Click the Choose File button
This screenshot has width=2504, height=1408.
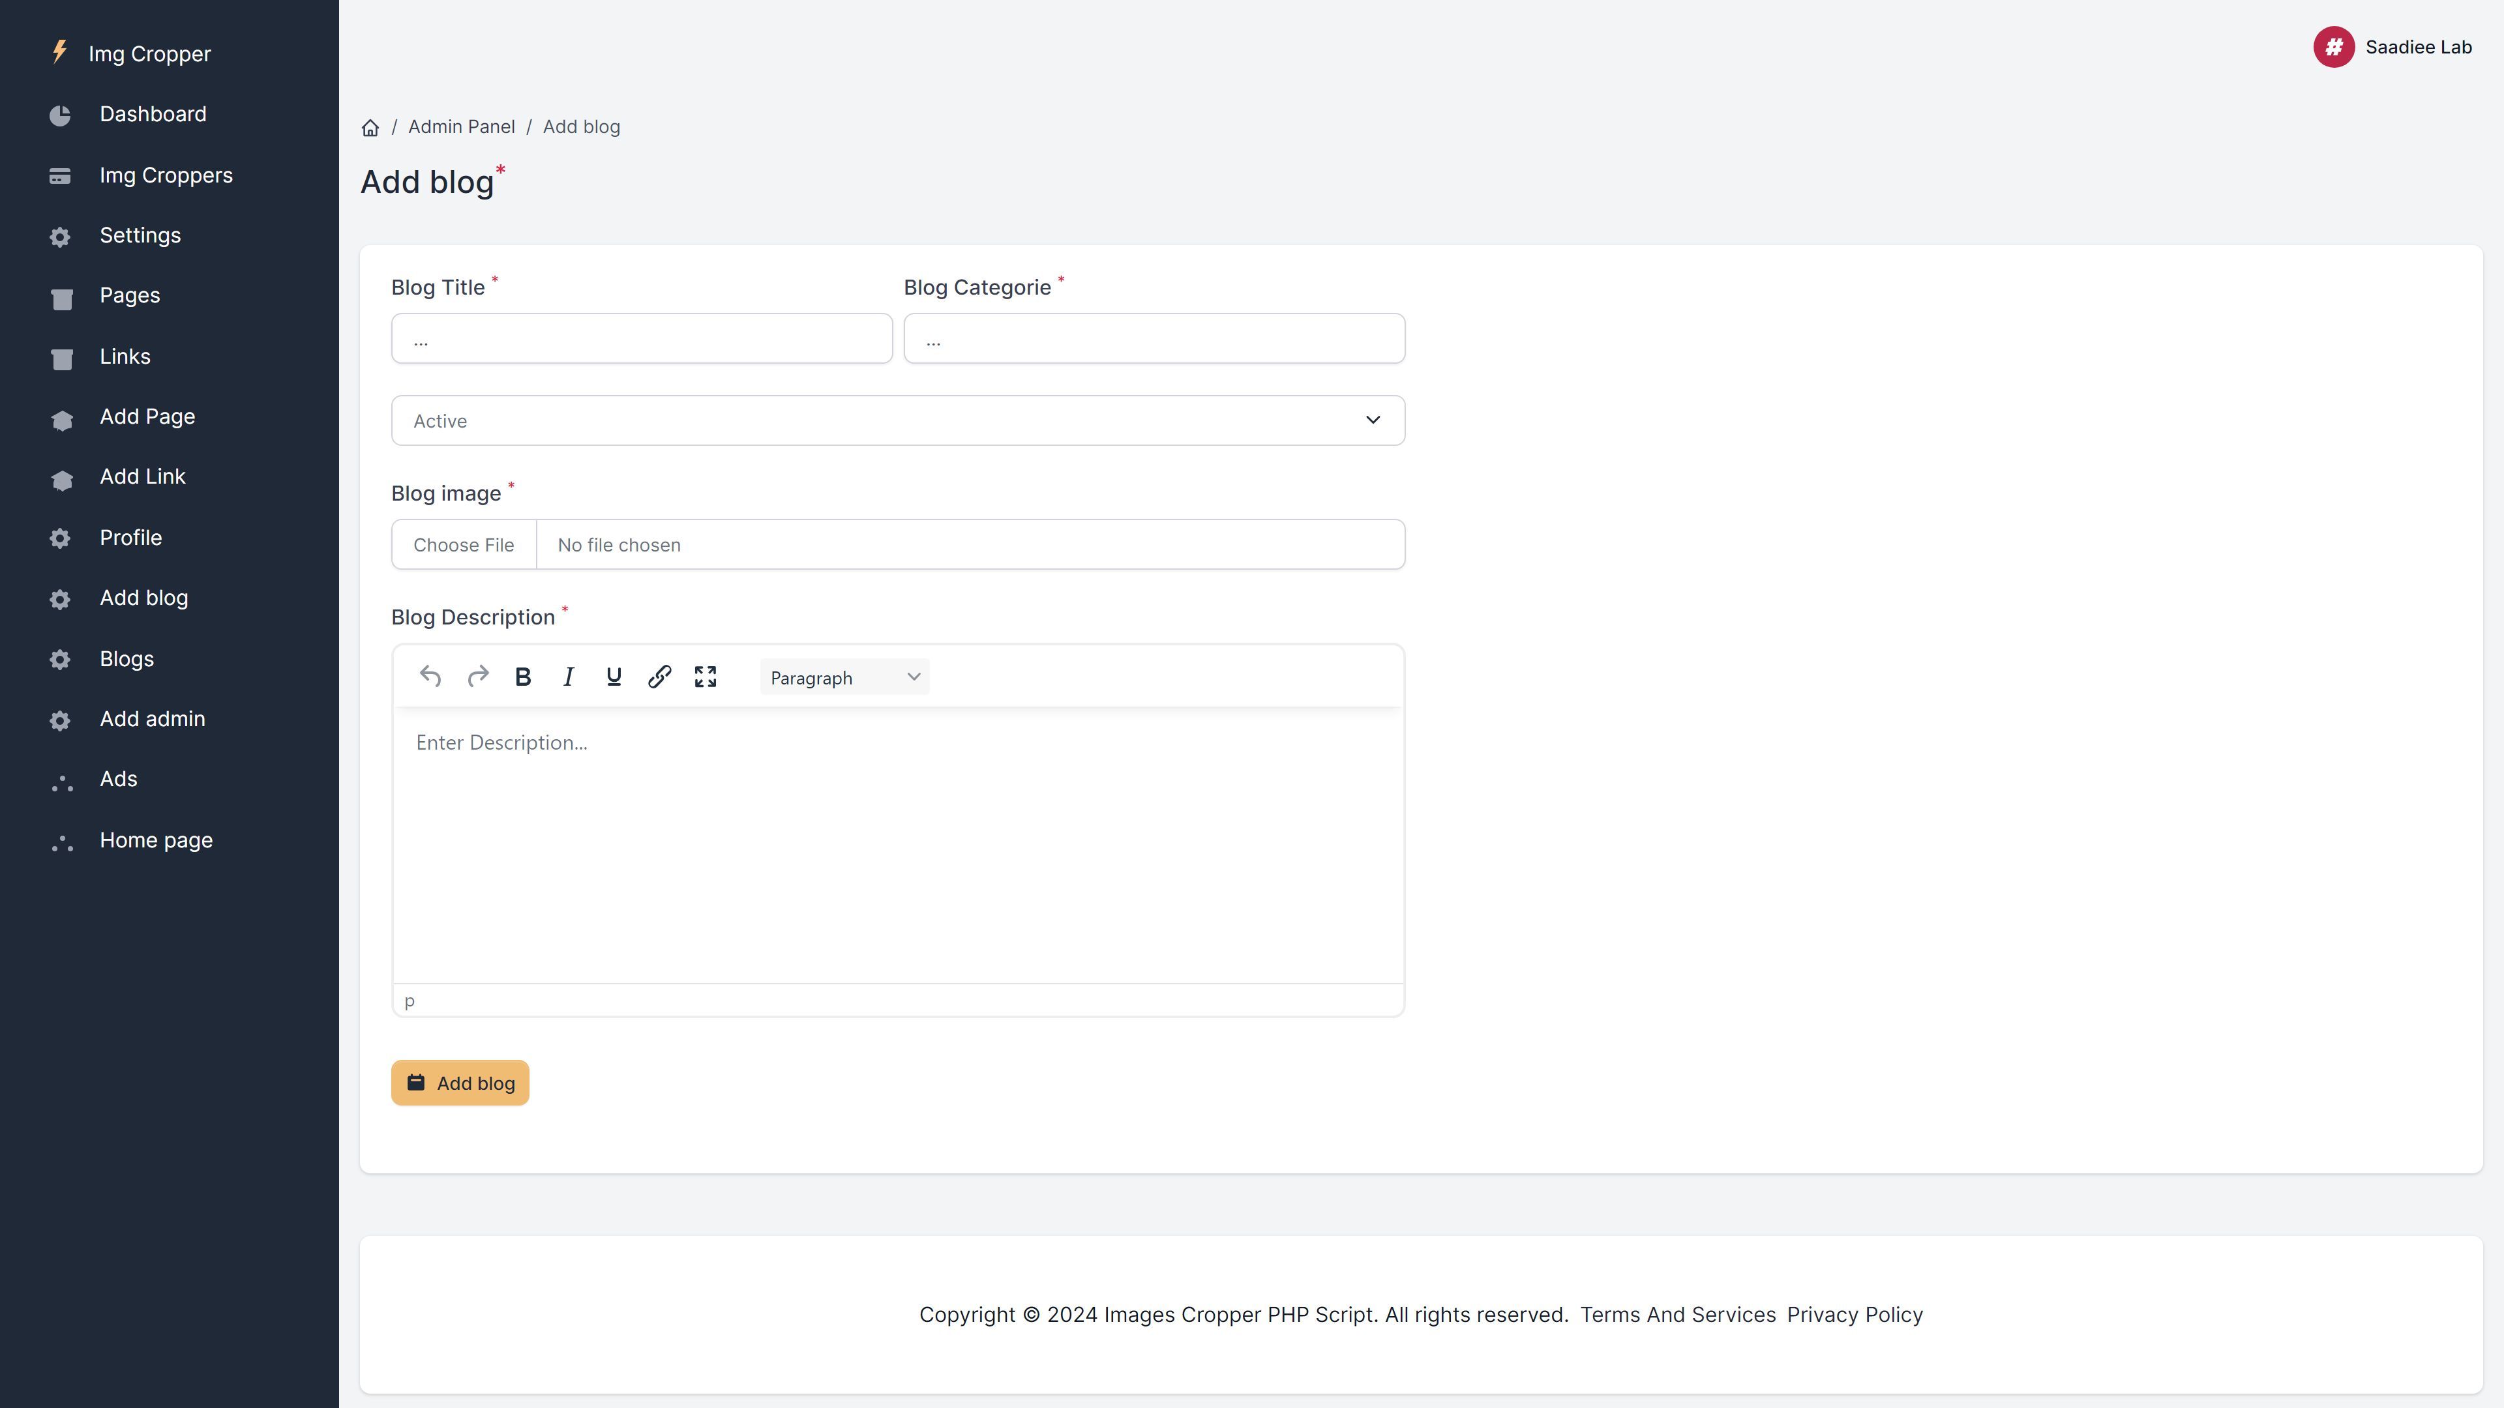click(x=464, y=545)
